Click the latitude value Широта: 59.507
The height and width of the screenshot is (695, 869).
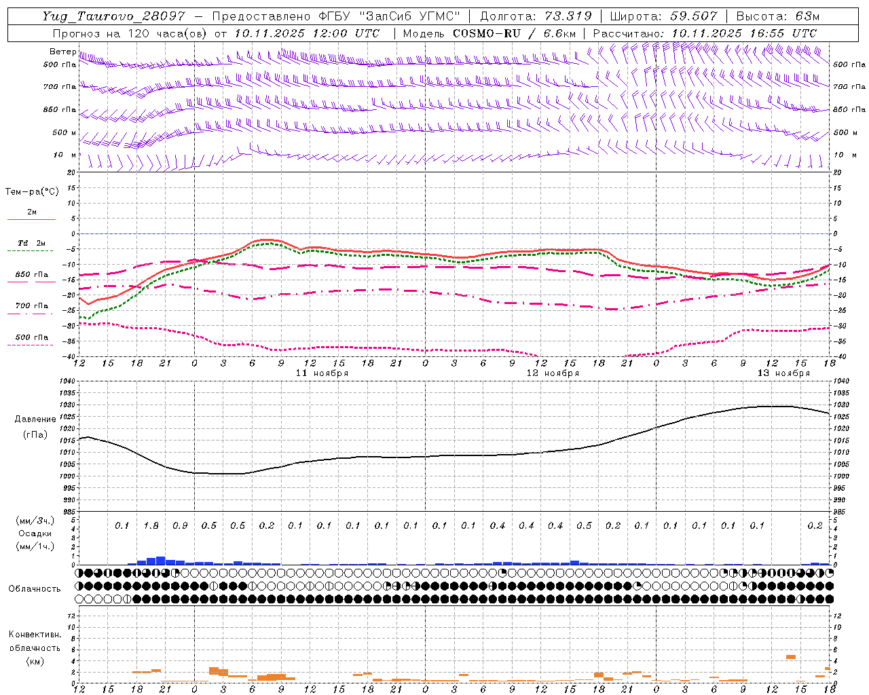[x=663, y=16]
